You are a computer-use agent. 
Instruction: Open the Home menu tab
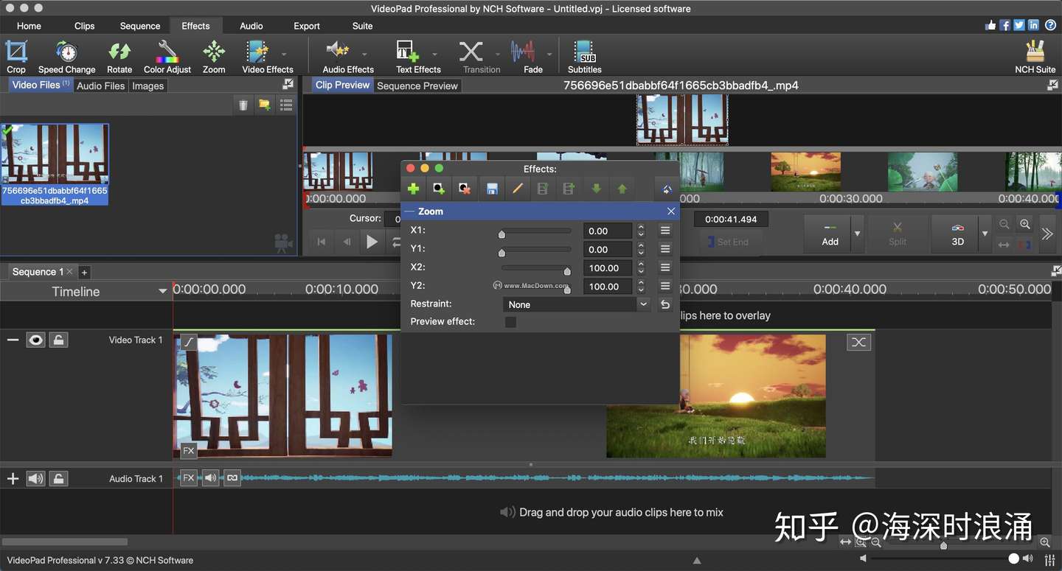[29, 26]
